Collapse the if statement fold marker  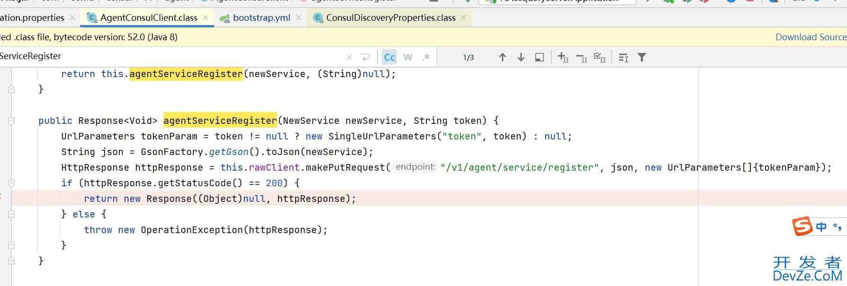[11, 183]
